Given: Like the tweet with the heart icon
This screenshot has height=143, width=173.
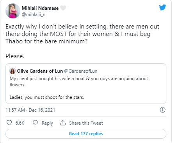Looking at the screenshot, I should [x=9, y=123].
